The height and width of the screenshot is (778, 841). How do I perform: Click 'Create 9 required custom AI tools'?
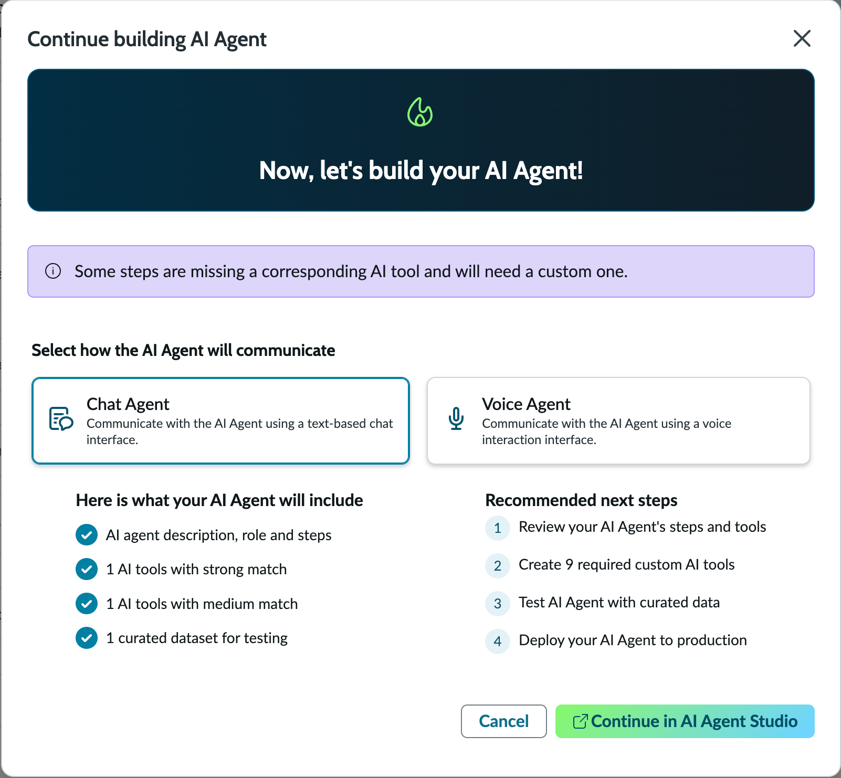(627, 564)
